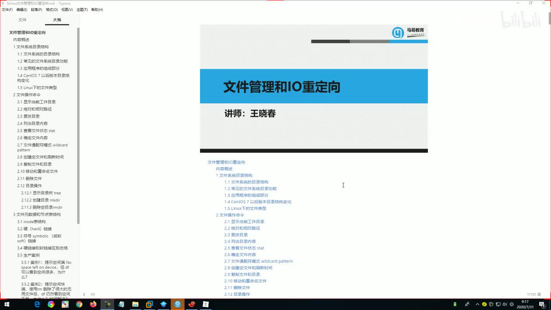This screenshot has width=551, height=310.
Task: Open the dark terminal app on taskbar
Action: [107, 304]
